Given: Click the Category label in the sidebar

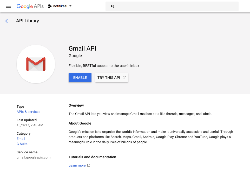Looking at the screenshot, I should tap(23, 134).
